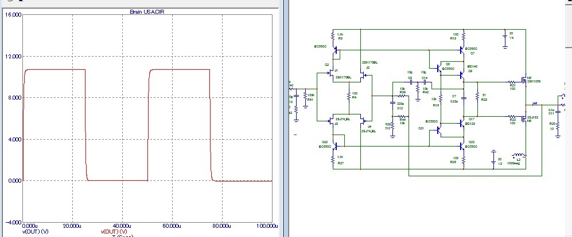Select resistor R44 (10k)
The image size is (572, 237).
[402, 116]
